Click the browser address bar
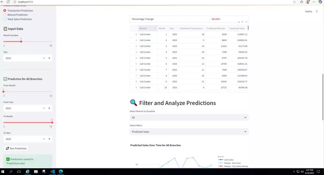This screenshot has height=175, width=324. coord(153,2)
